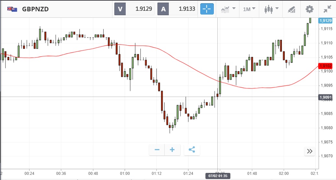Open chart settings gear
This screenshot has height=180, width=336.
coord(309,9)
